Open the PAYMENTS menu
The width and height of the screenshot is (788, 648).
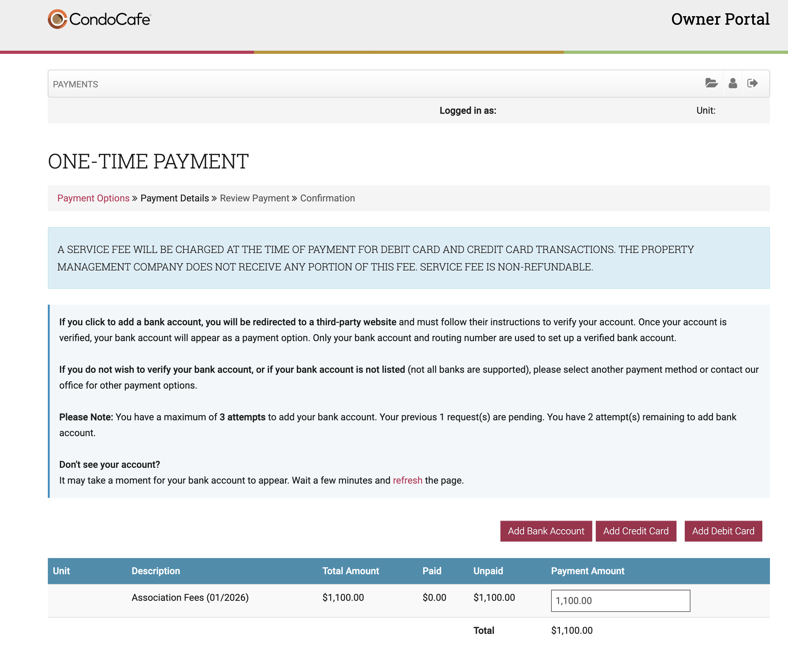point(75,84)
